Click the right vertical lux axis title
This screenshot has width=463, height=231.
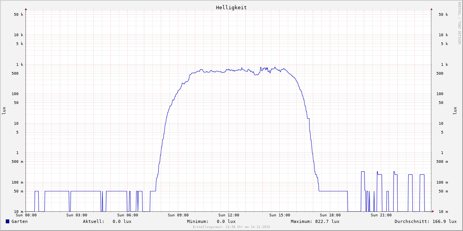pyautogui.click(x=455, y=110)
